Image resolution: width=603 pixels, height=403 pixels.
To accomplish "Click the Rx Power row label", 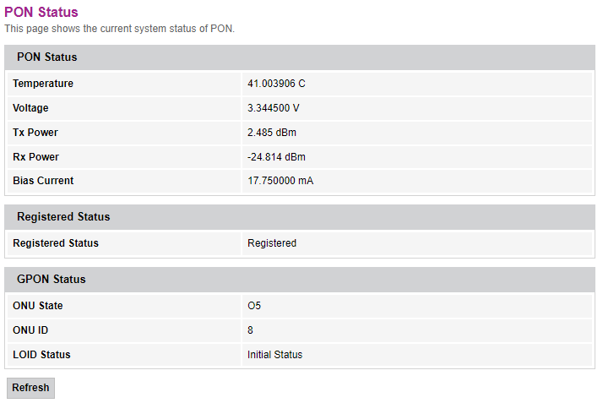I will point(35,157).
